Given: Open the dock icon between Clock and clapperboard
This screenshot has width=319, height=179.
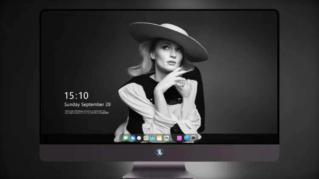Looking at the screenshot, I should tap(145, 138).
